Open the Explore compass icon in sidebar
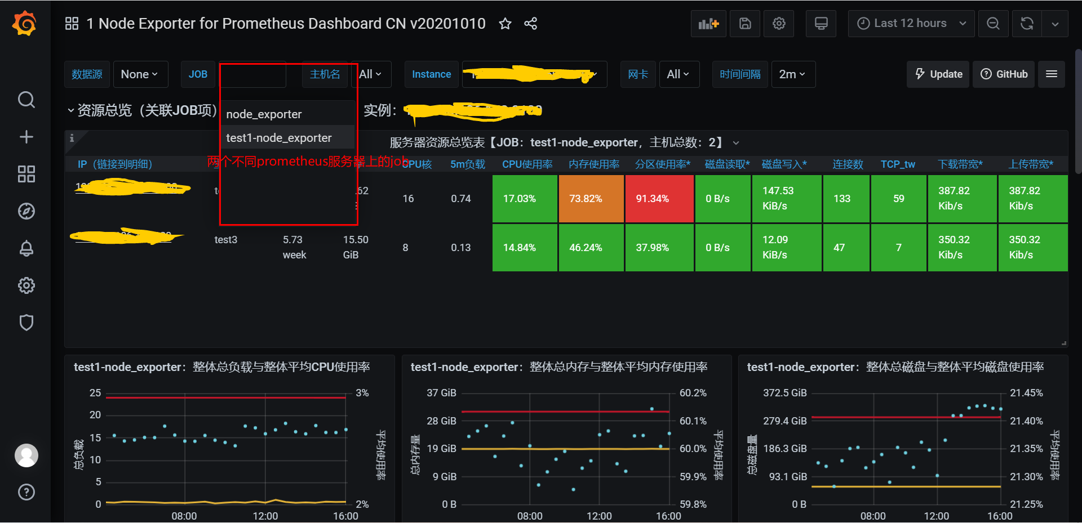The image size is (1082, 523). [x=26, y=211]
